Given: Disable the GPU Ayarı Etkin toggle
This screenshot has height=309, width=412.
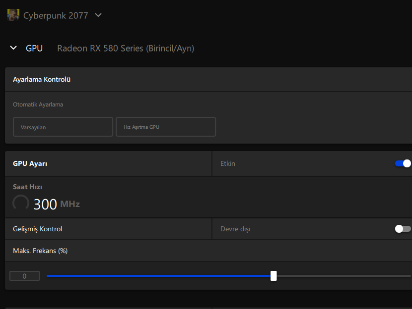Looking at the screenshot, I should 403,163.
